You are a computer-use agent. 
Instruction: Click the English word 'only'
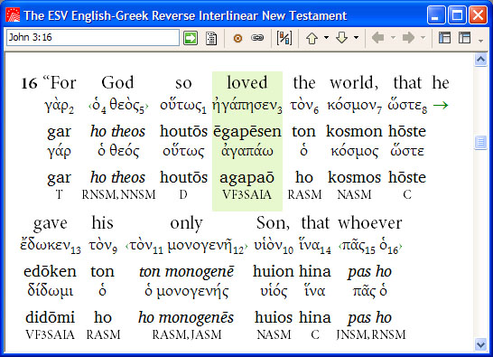(186, 223)
